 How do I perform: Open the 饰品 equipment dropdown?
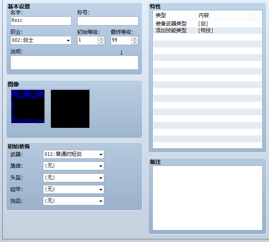click(x=74, y=201)
